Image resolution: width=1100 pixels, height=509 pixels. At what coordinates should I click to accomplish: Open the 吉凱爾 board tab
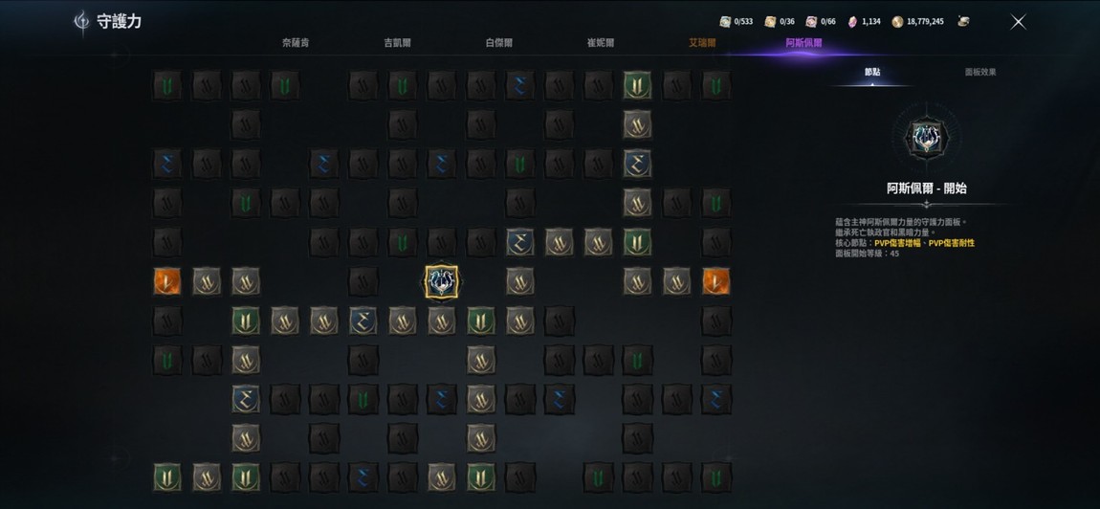click(397, 43)
